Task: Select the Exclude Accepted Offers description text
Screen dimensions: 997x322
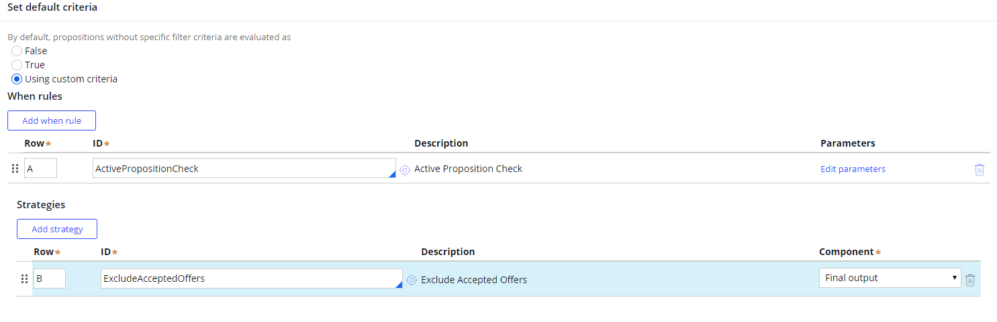Action: (473, 280)
